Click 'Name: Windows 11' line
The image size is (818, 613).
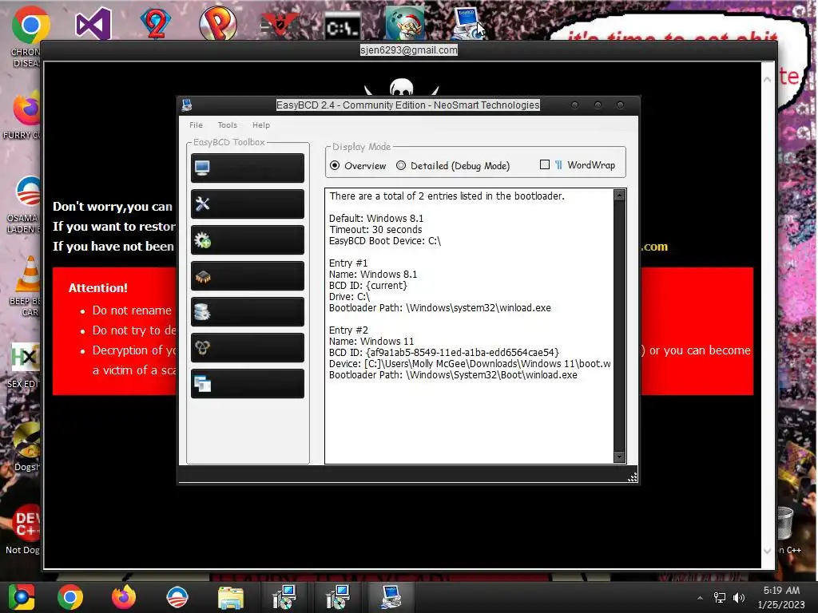[x=371, y=342]
